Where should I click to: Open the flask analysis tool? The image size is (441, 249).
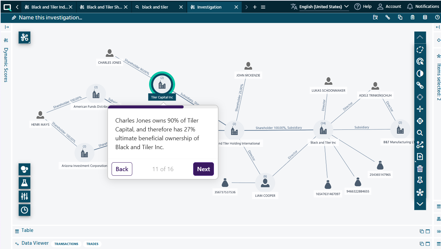24,183
